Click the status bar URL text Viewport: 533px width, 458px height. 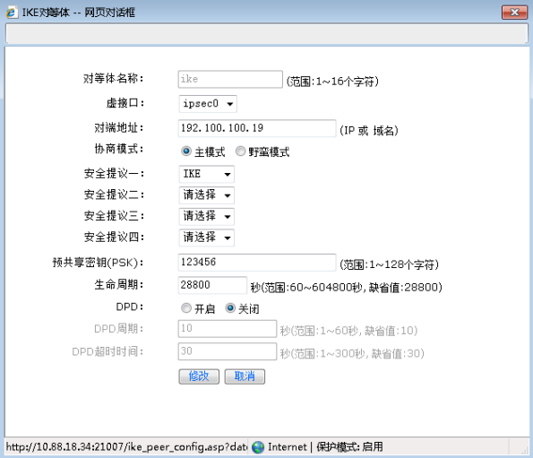tap(127, 446)
